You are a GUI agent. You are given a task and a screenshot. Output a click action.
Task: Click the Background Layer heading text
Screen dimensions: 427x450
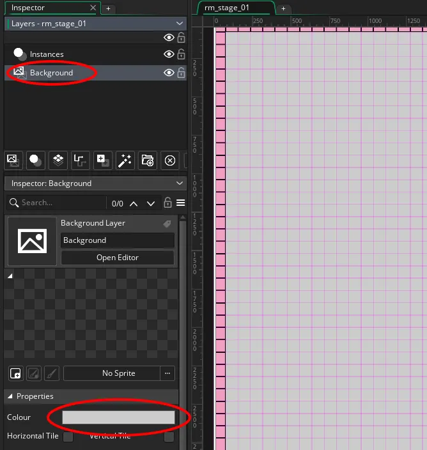click(93, 223)
